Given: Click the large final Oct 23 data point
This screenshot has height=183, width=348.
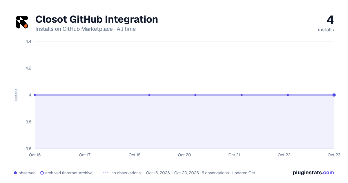Looking at the screenshot, I should 334,95.
